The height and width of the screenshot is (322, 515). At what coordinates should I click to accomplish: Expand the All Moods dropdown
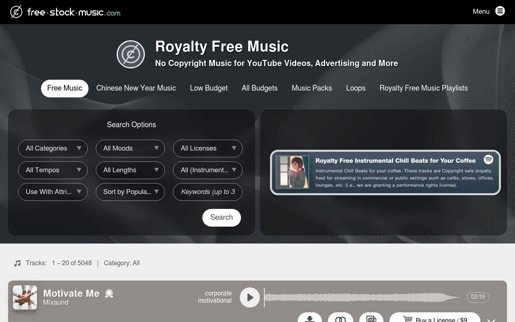130,149
